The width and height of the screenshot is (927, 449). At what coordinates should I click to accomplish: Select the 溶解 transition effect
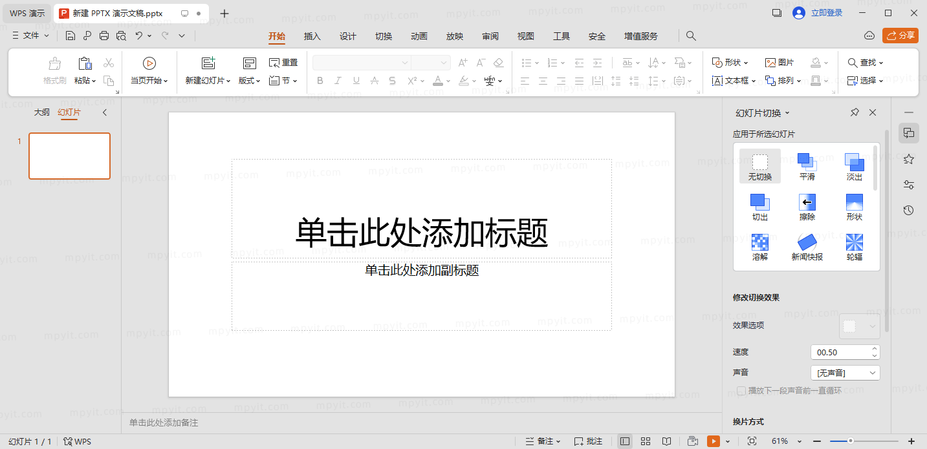click(760, 247)
